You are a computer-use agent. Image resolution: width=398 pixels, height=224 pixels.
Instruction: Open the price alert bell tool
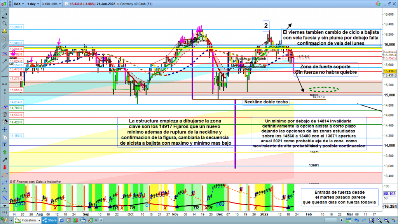tap(5, 31)
